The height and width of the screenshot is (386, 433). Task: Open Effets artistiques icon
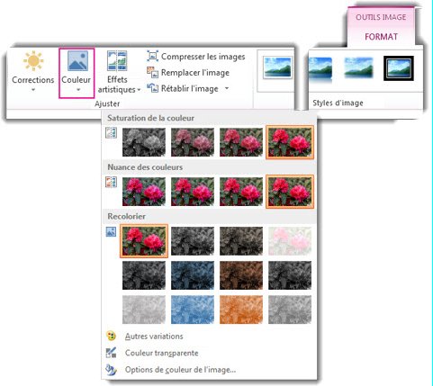(117, 61)
